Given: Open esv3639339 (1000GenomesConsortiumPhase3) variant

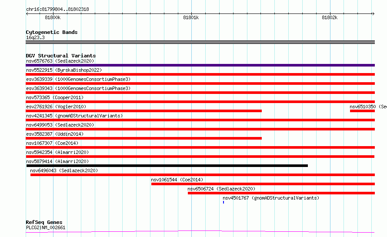Looking at the screenshot, I should coord(78,79).
